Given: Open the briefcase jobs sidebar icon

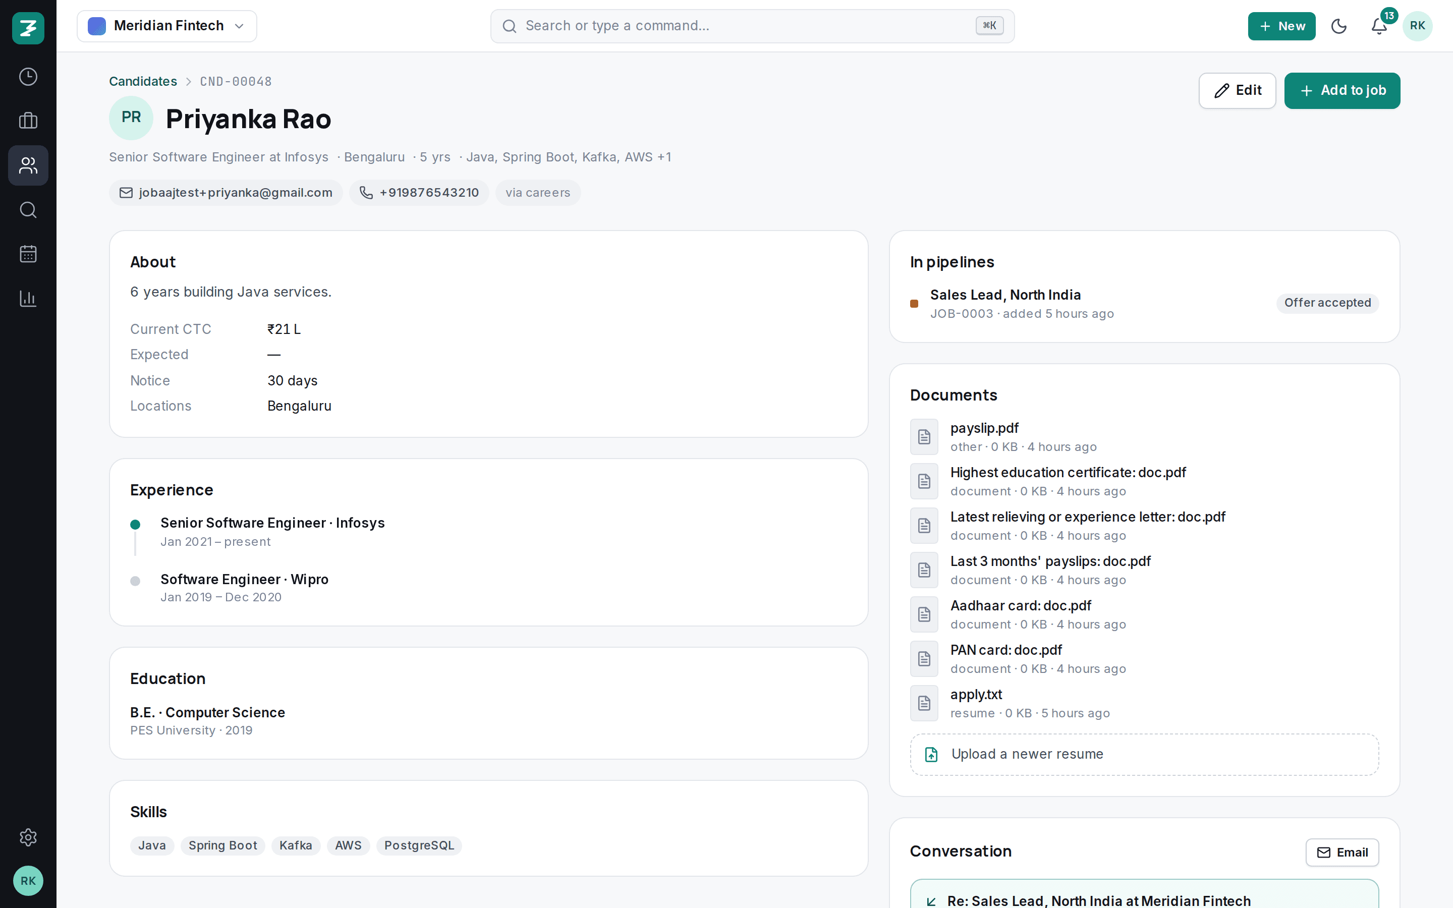Looking at the screenshot, I should tap(28, 121).
